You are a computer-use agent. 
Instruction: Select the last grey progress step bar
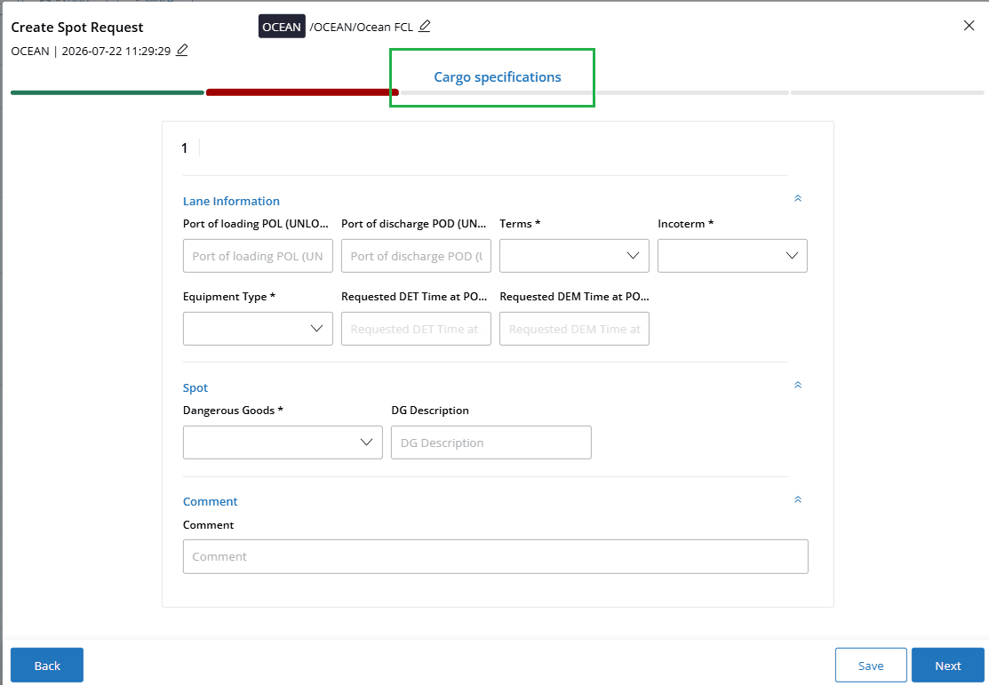tap(888, 92)
